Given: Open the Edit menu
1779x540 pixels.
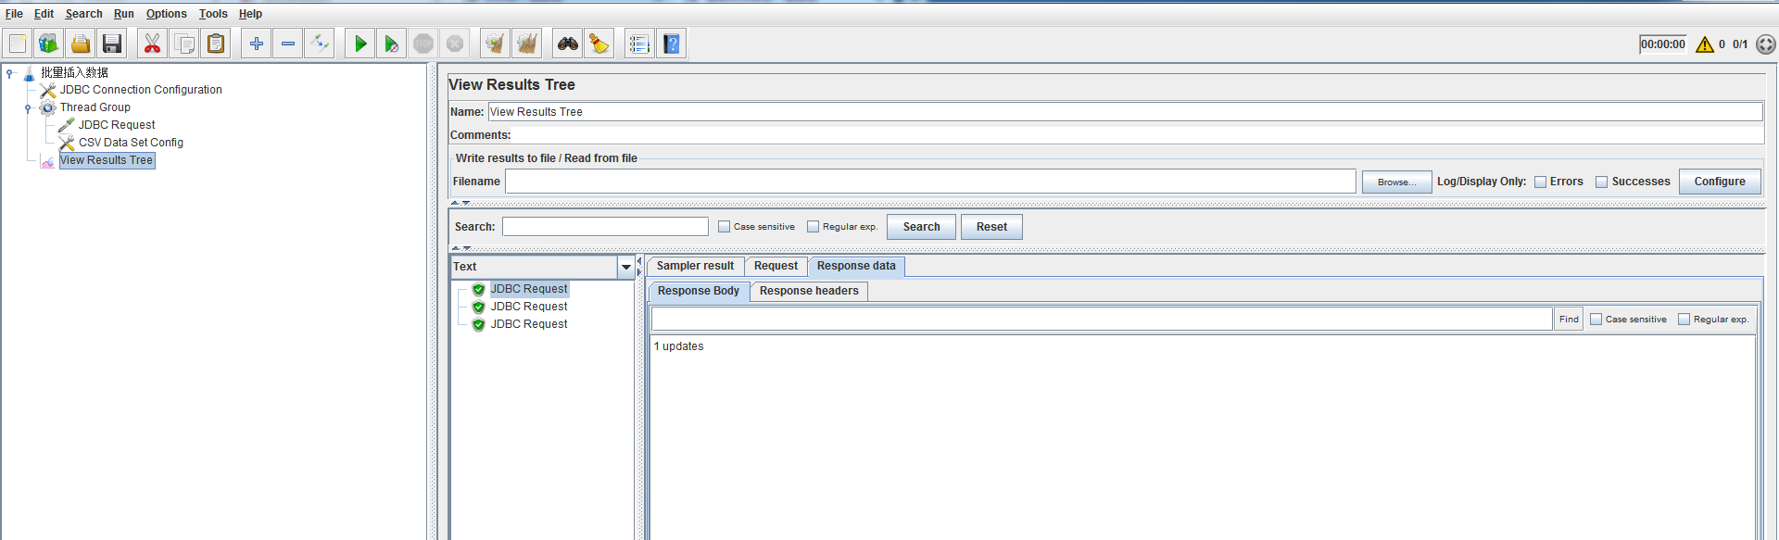Looking at the screenshot, I should point(44,14).
